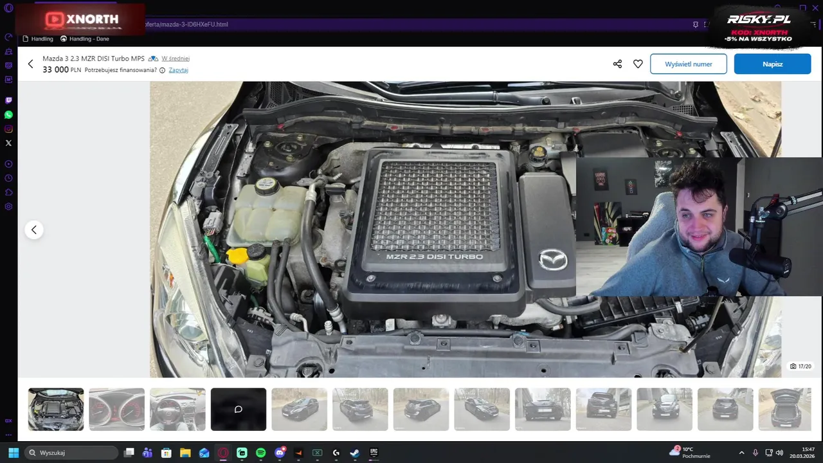Expand the hidden system tray icons chevron
The image size is (823, 463).
coord(741,453)
